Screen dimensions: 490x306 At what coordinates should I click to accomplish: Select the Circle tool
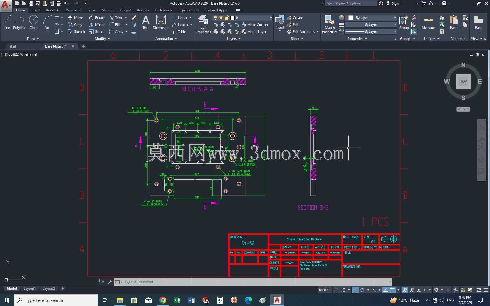tap(34, 23)
